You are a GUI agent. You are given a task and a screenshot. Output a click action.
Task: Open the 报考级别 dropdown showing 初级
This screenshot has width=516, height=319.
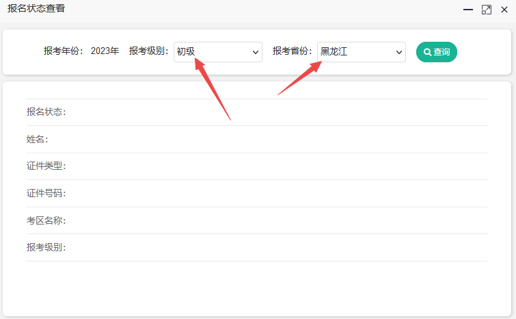(x=218, y=52)
